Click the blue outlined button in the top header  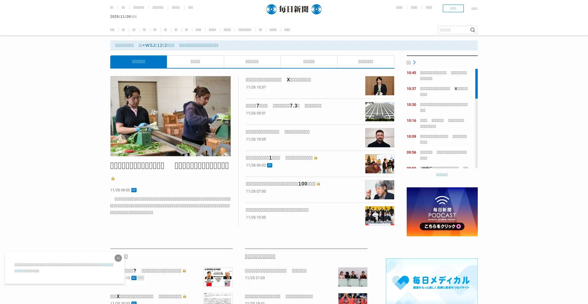[x=453, y=9]
